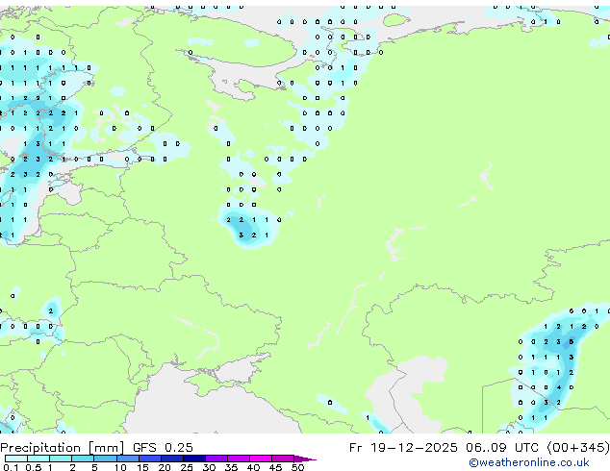The image size is (610, 471).
Task: Select the 45–50 mm legend swatch
Action: click(283, 459)
